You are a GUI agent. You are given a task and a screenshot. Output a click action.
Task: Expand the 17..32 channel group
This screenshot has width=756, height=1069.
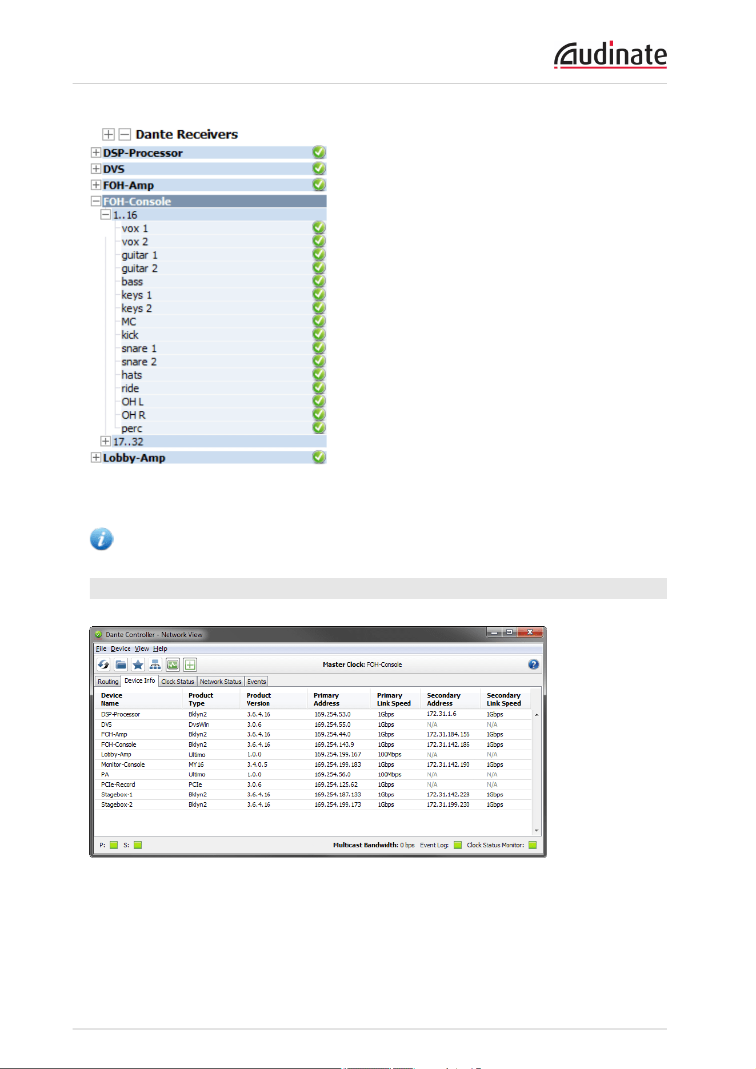105,441
